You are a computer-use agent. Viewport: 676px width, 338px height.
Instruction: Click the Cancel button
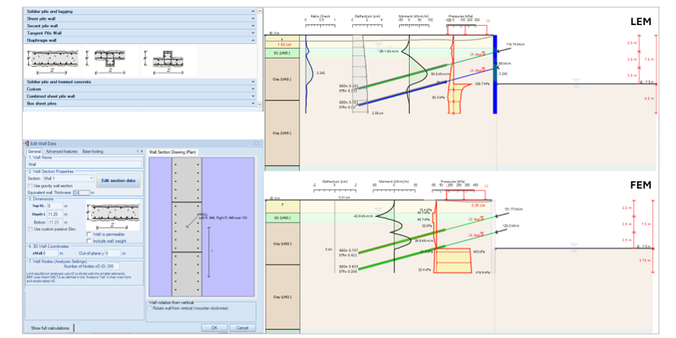[x=243, y=327]
